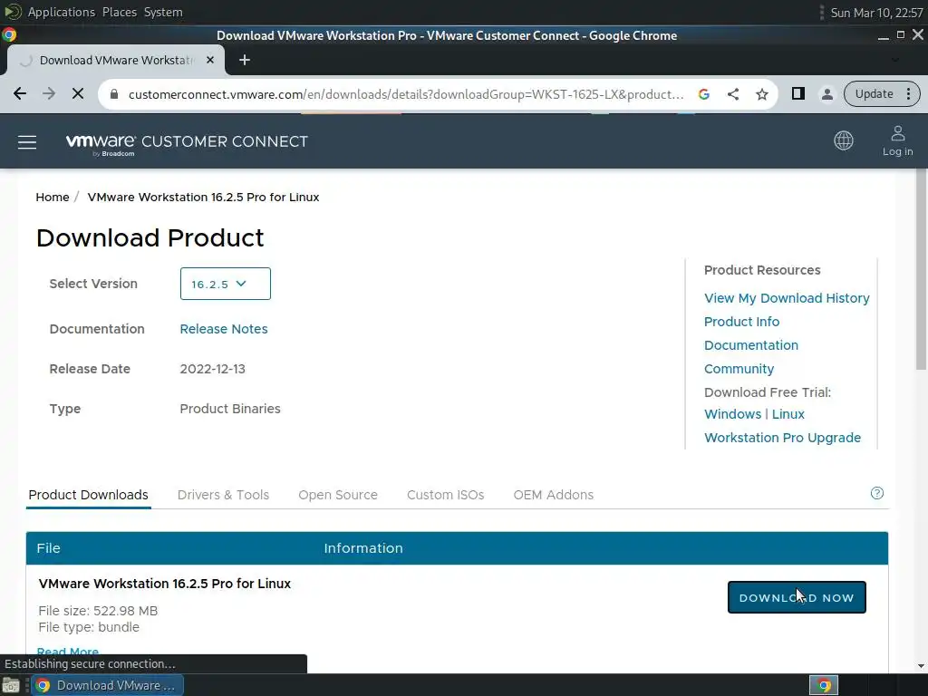Click the Log in user icon

point(898,140)
